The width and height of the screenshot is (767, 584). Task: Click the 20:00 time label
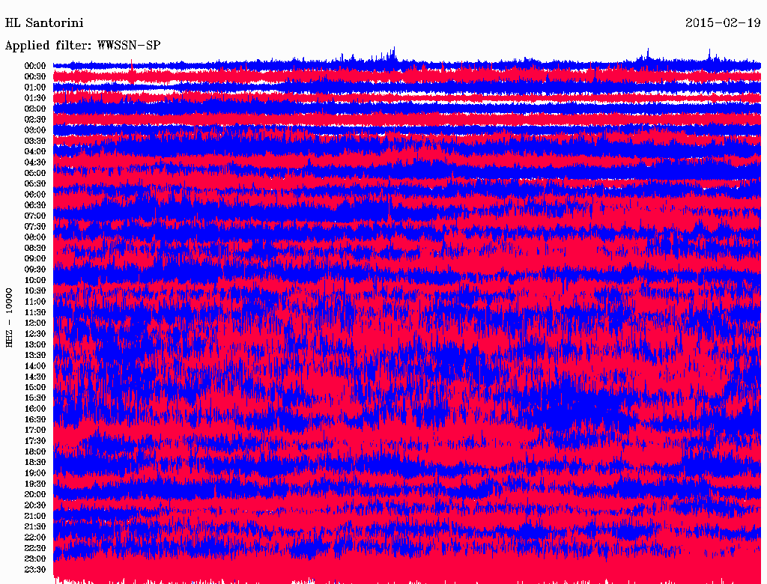coord(34,494)
